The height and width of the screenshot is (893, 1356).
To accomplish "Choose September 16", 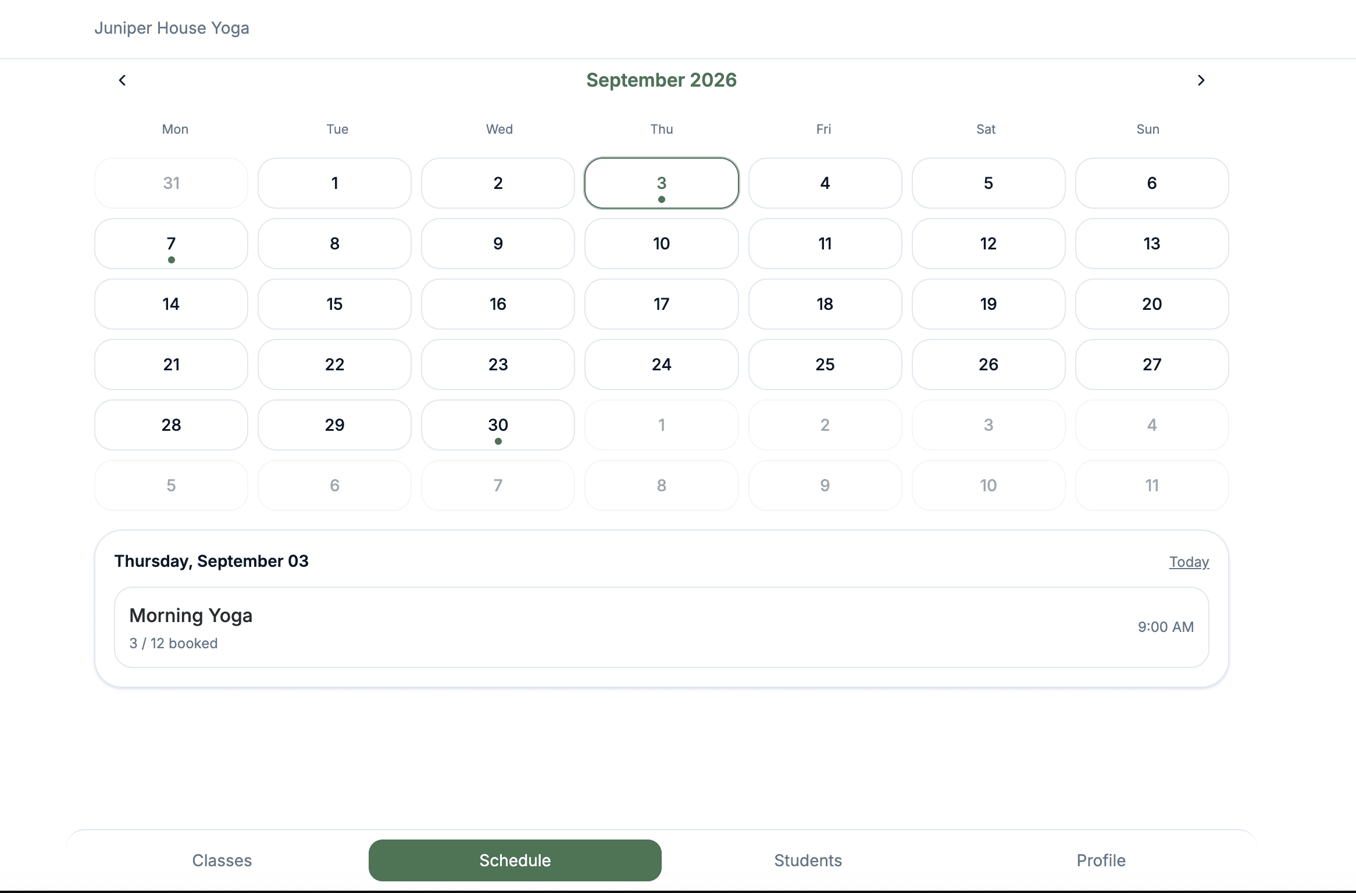I will point(498,304).
